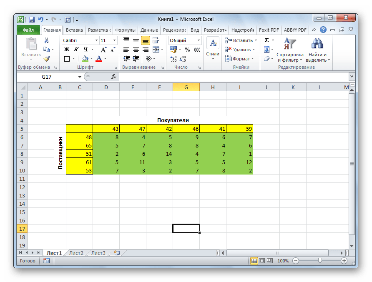Click the formula bar input field

click(234, 77)
